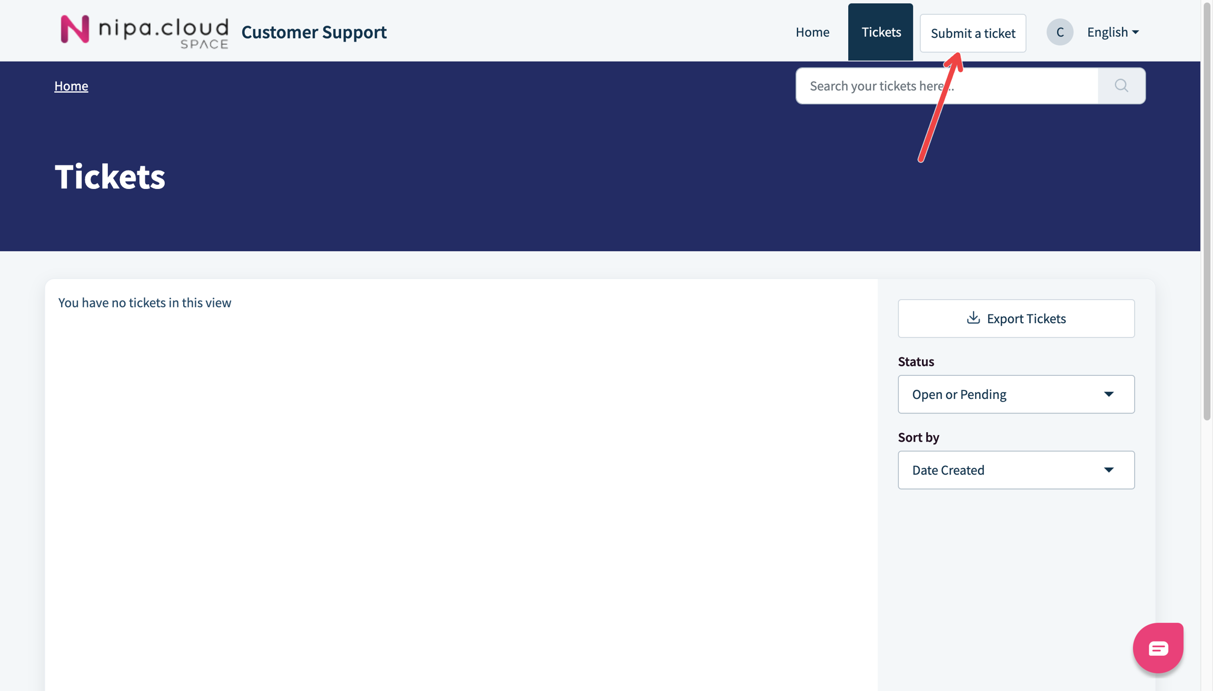Click the Export Tickets button
The image size is (1213, 691).
point(1016,318)
